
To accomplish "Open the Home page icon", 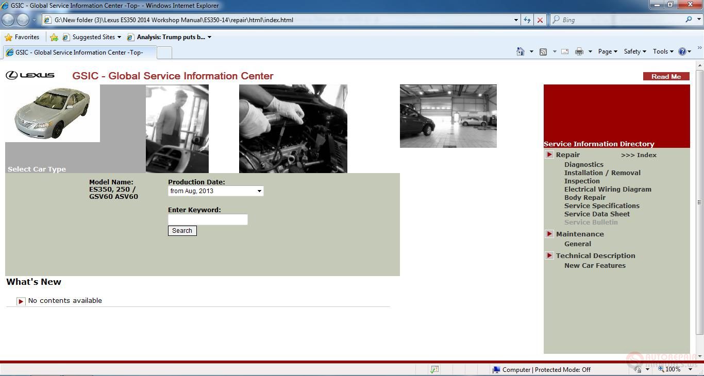I will pos(521,52).
